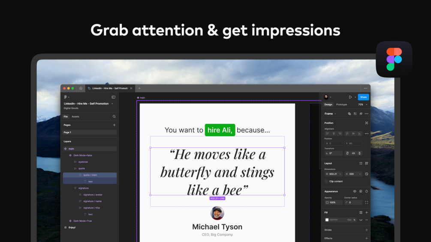Click the Corner radius field
This screenshot has width=431, height=242.
(x=353, y=203)
